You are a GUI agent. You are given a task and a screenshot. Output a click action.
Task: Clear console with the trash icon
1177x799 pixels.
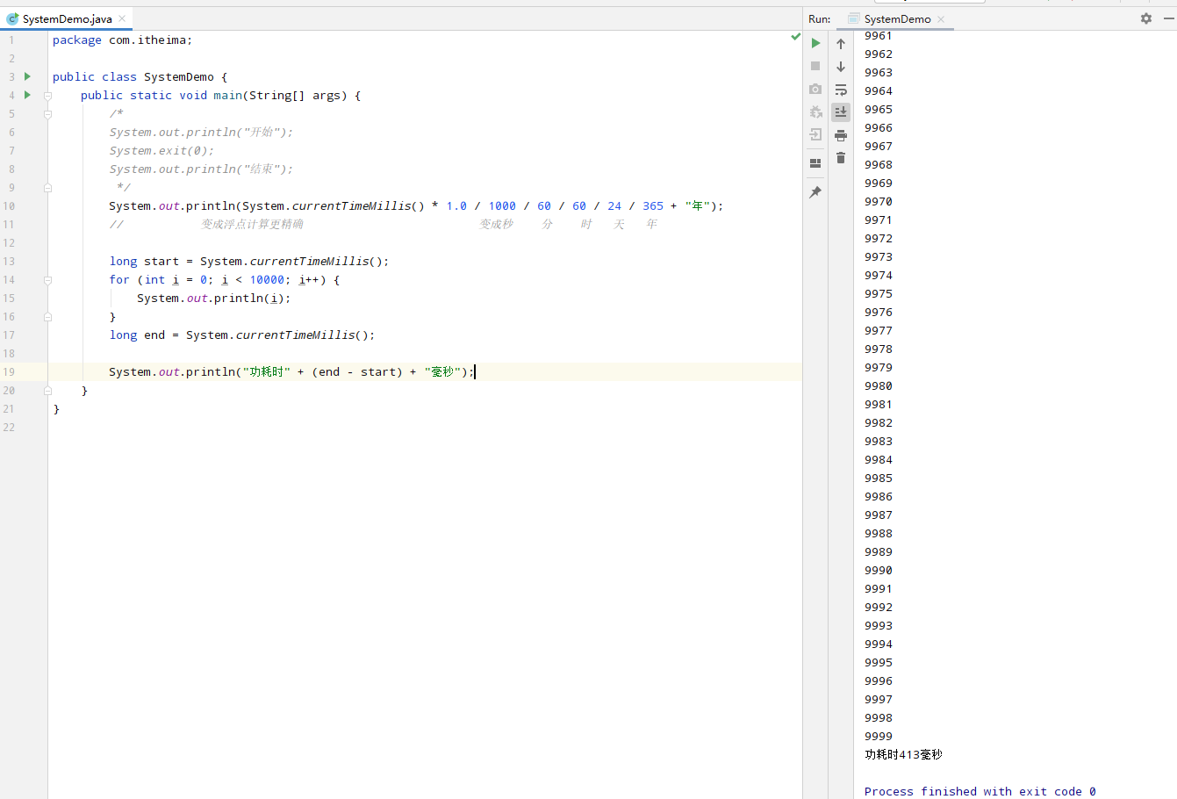click(841, 158)
